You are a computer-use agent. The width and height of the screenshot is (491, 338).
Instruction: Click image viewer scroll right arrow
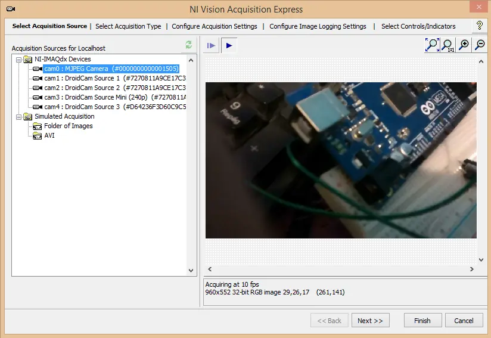tap(471, 269)
